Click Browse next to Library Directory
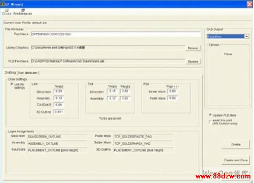Screen dimensions: 254x183 193,48
